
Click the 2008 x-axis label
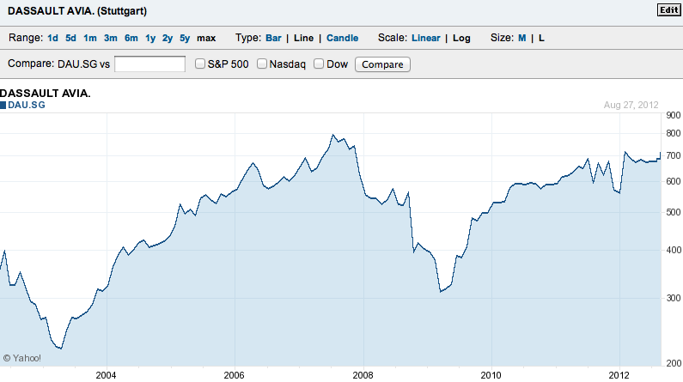pyautogui.click(x=363, y=375)
